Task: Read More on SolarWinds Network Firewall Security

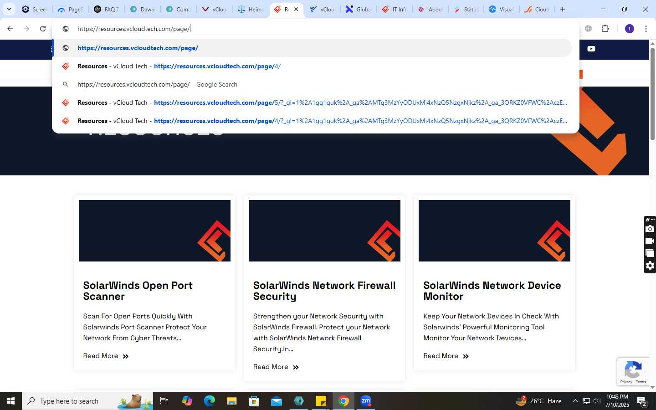Action: click(x=276, y=367)
